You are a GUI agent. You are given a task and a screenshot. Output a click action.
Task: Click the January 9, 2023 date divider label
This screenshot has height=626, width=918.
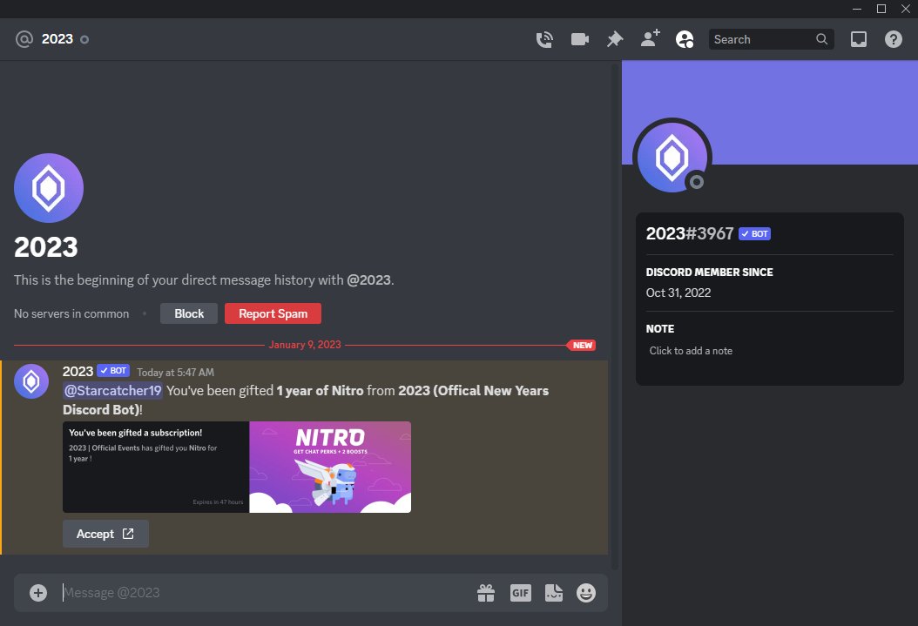(305, 345)
